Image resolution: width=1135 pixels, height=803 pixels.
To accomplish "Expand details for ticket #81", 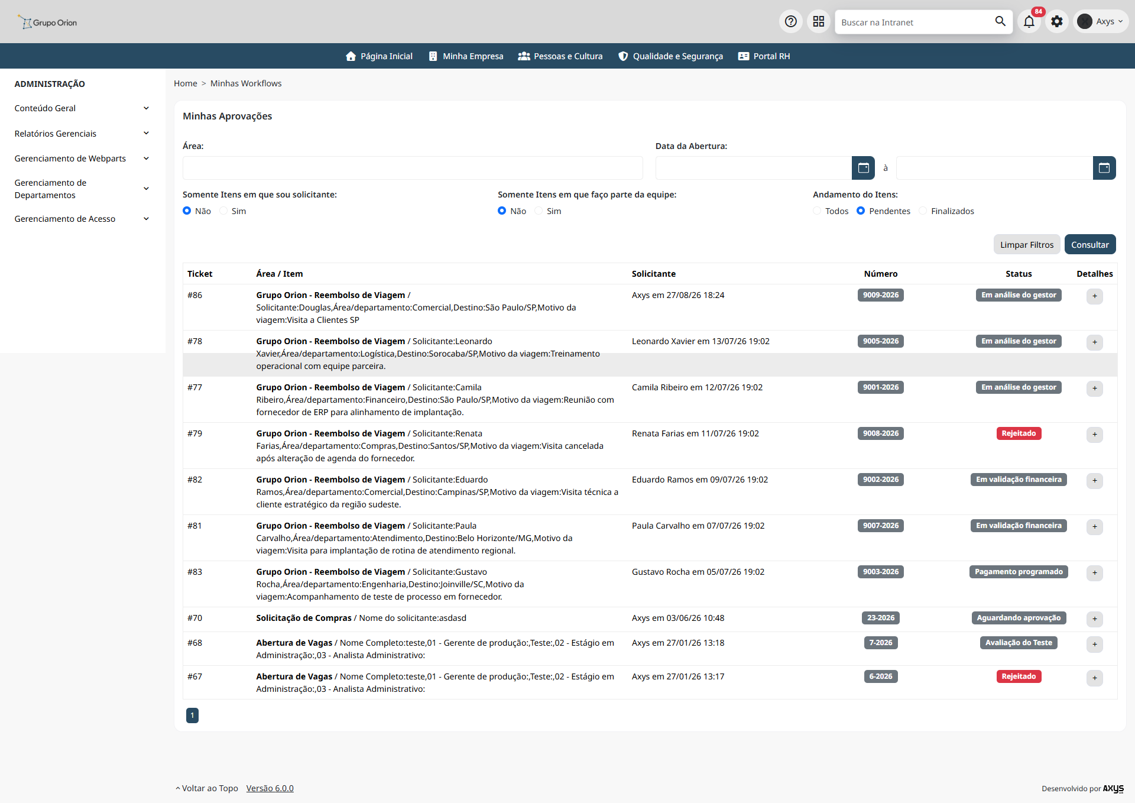I will (1095, 527).
